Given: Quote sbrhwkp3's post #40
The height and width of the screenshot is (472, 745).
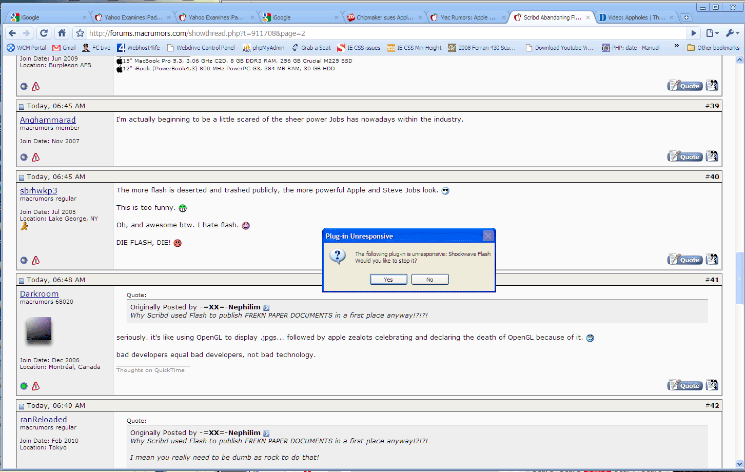Looking at the screenshot, I should 685,260.
